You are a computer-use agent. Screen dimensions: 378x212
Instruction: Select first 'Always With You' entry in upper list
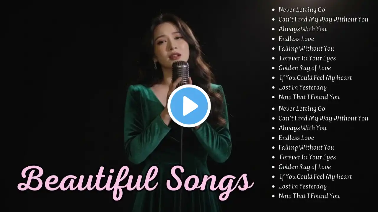tap(302, 29)
